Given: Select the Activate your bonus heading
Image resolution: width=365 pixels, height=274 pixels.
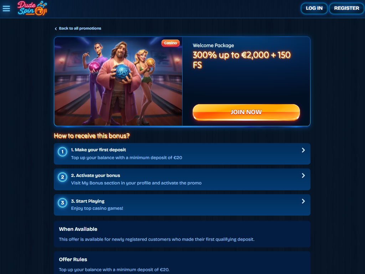Looking at the screenshot, I should [96, 176].
